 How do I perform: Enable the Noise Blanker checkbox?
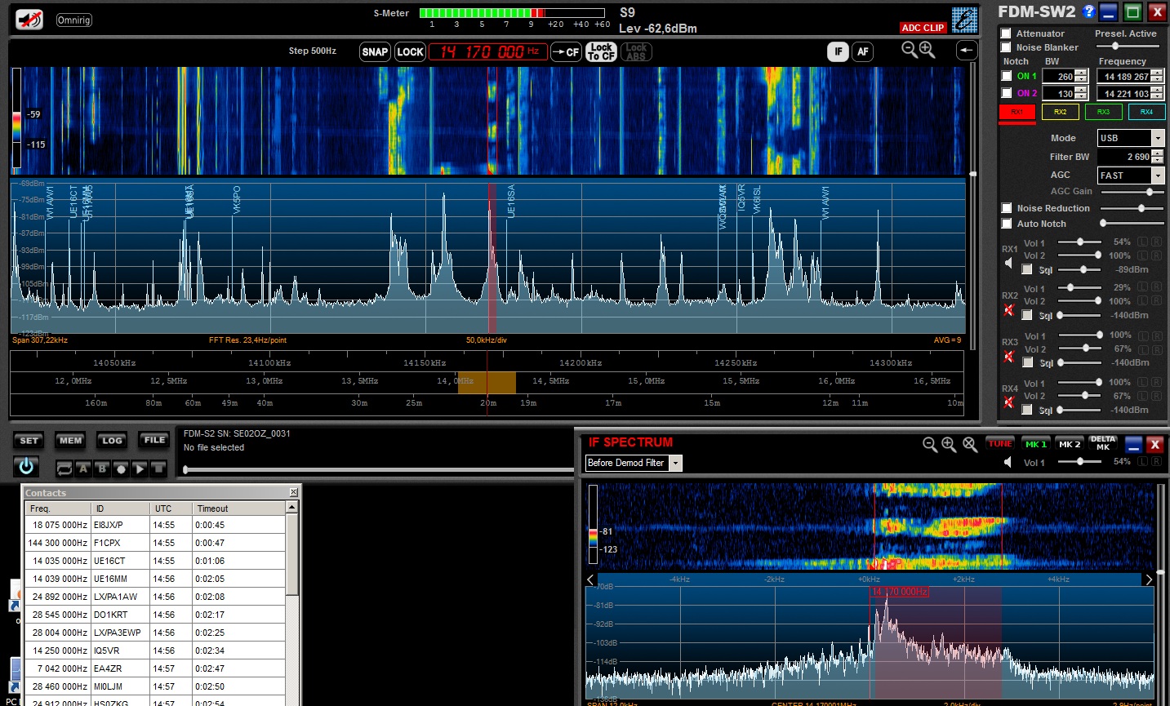[x=1006, y=47]
